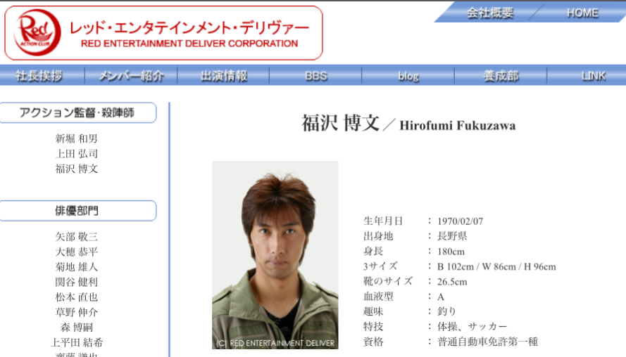626x357 pixels.
Task: Go to the HOME page
Action: [x=582, y=13]
